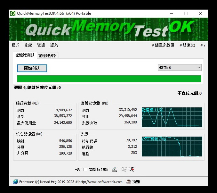Expand the 迴圈: 6 loops dropdown
The width and height of the screenshot is (217, 193).
(180, 68)
